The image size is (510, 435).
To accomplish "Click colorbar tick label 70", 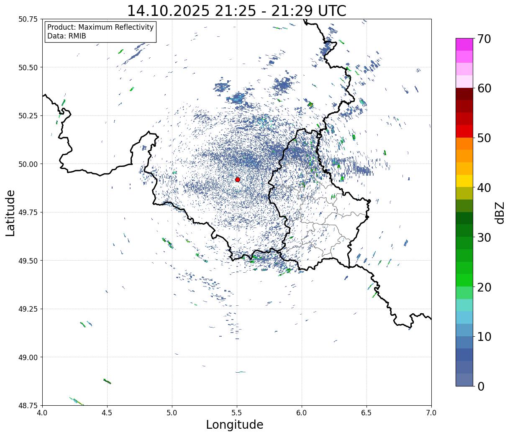I will [x=484, y=39].
